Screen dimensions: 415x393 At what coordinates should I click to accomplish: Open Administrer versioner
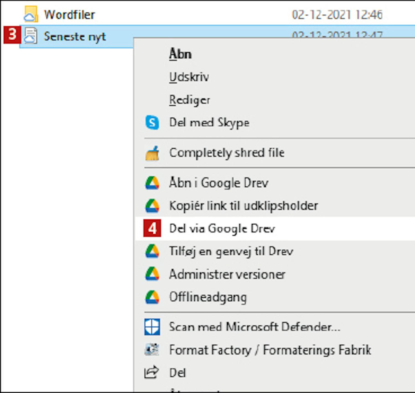[227, 274]
